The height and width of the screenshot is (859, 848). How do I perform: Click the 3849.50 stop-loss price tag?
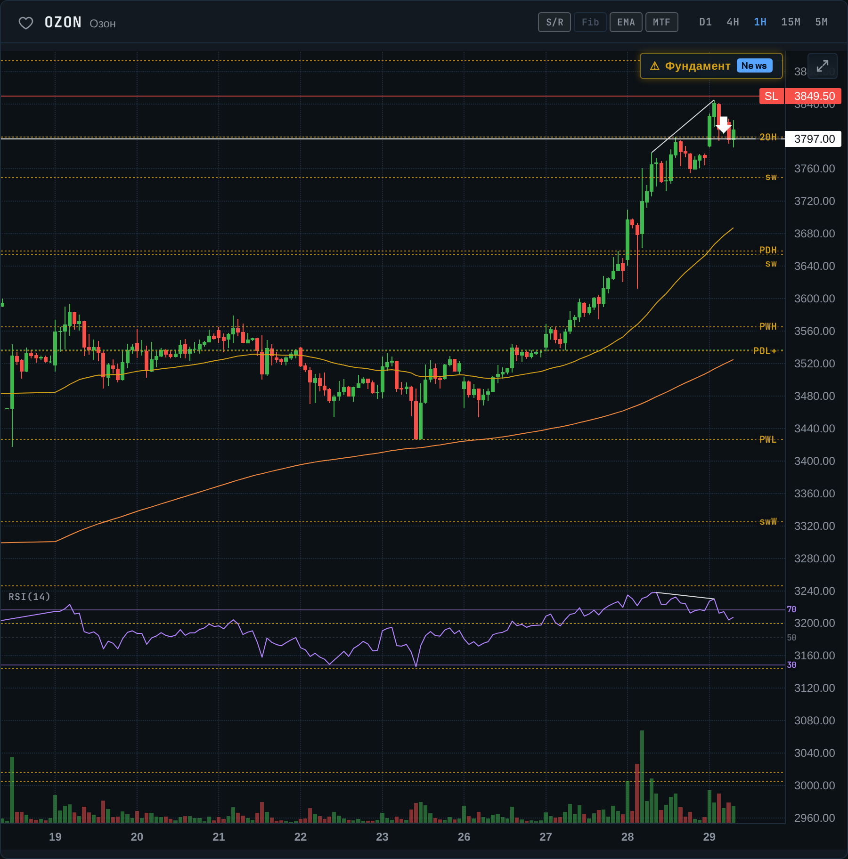814,96
